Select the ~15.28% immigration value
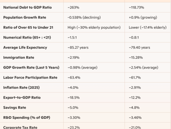Image resolution: width=171 pixels, height=129 pixels. (x=136, y=57)
